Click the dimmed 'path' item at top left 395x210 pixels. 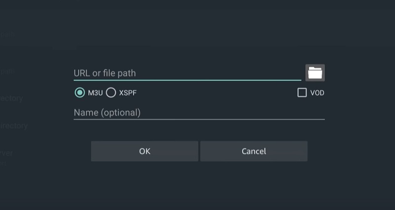[x=7, y=34]
